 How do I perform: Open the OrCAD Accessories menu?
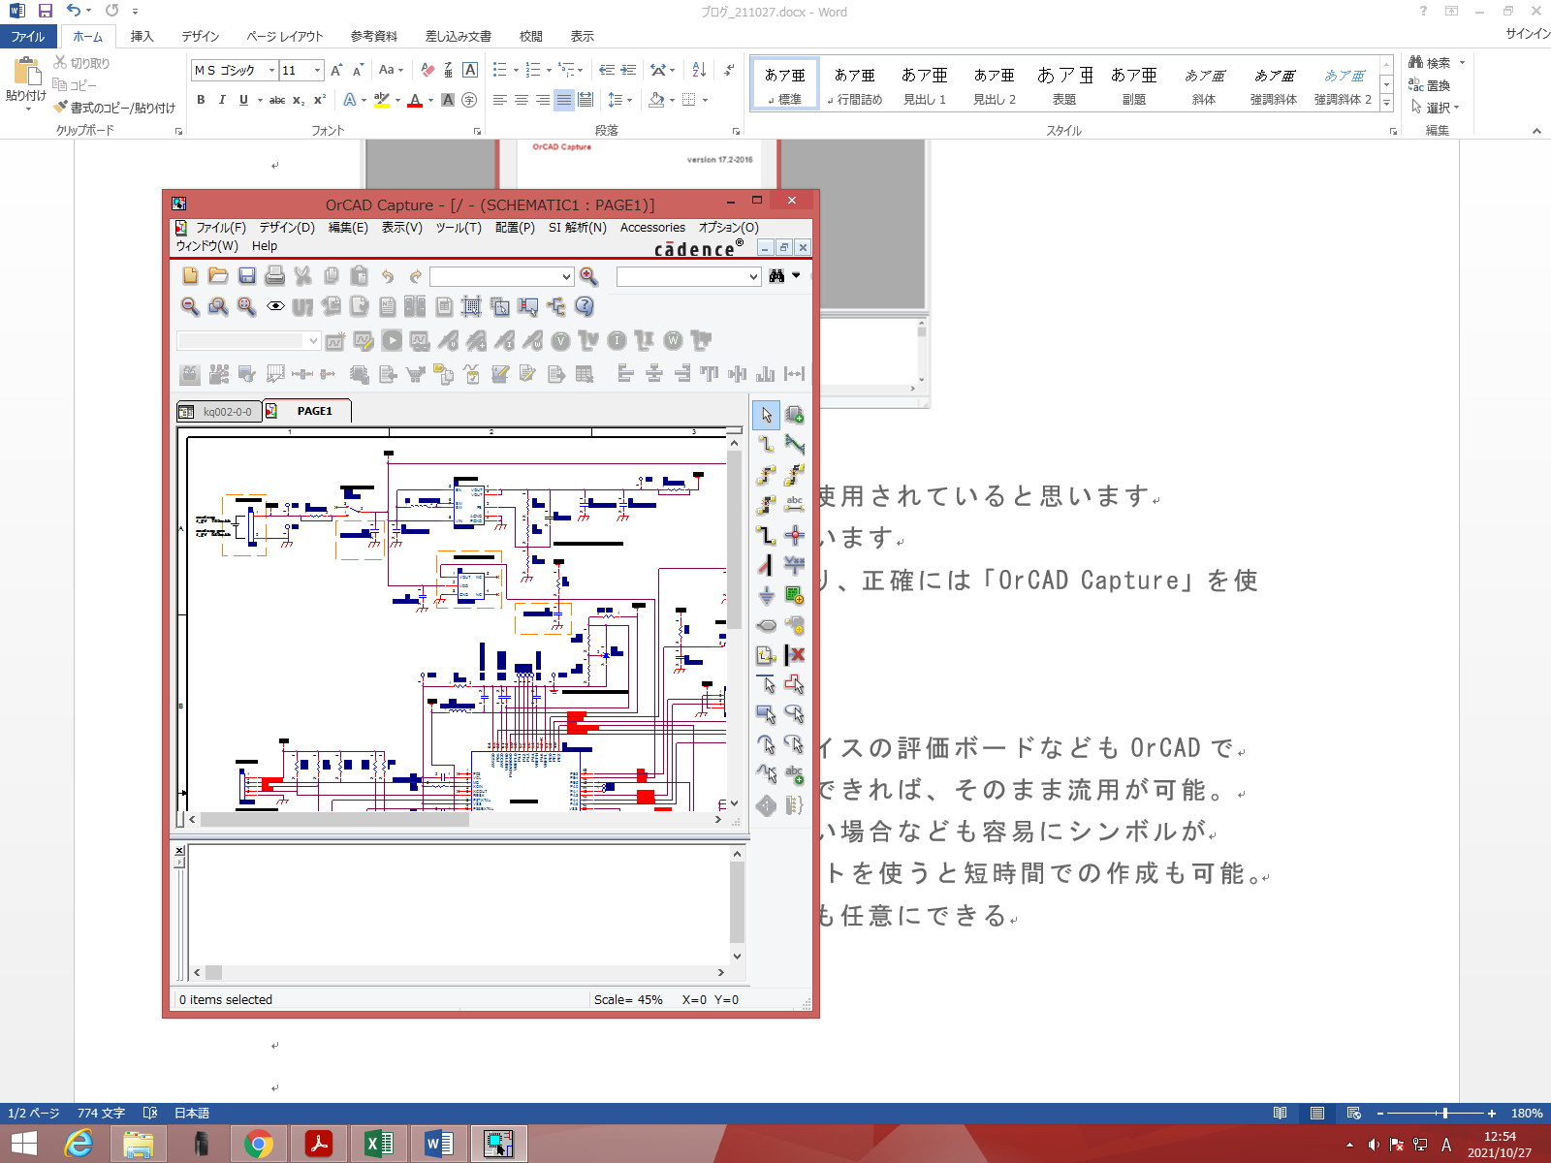(652, 228)
